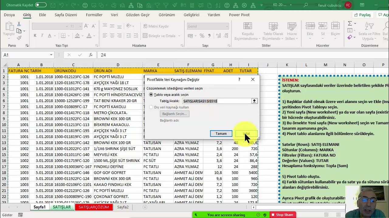The image size is (389, 218).
Task: Open the Name Box dropdown arrow
Action: tap(51, 55)
